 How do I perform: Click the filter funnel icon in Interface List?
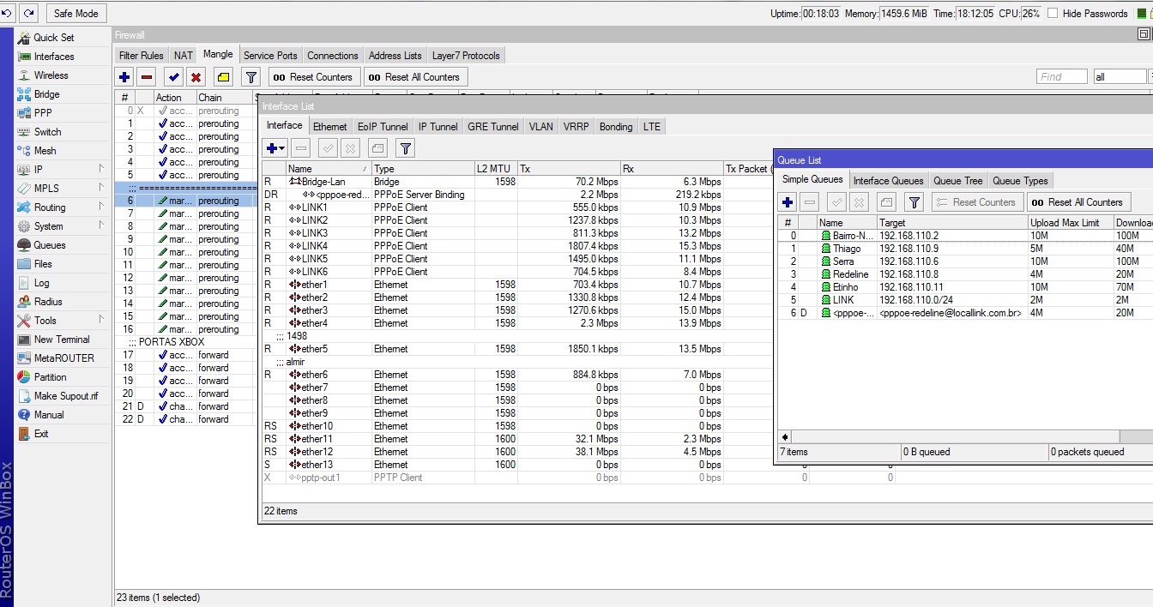[406, 148]
